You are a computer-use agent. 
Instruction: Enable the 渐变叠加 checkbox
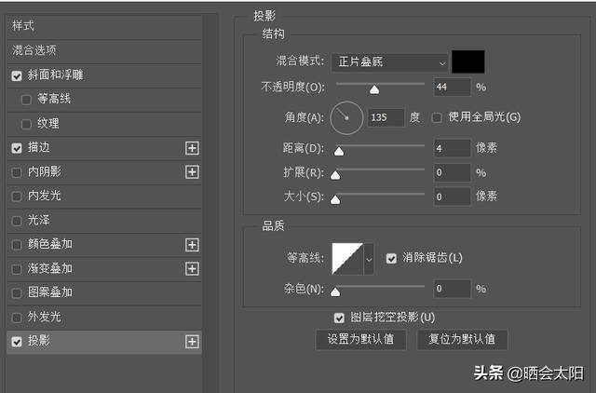[x=17, y=269]
